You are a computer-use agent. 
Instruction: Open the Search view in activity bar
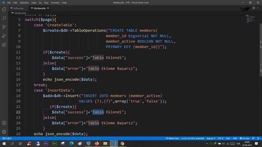pos(4,18)
